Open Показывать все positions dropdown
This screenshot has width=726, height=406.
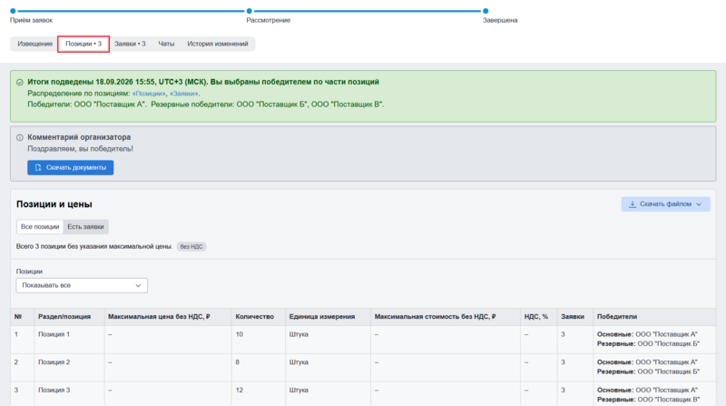pos(82,285)
